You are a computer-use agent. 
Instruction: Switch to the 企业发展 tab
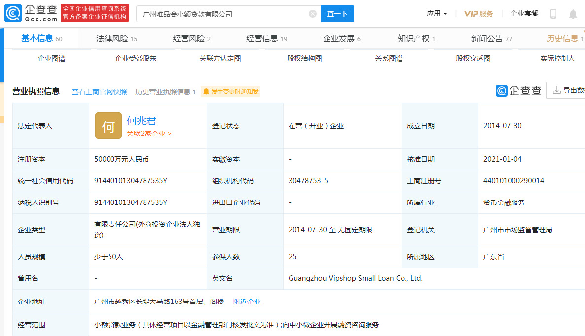pos(341,39)
